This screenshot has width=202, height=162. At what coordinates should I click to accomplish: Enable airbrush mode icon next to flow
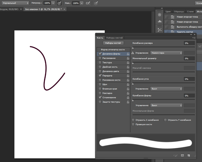pos(88,3)
